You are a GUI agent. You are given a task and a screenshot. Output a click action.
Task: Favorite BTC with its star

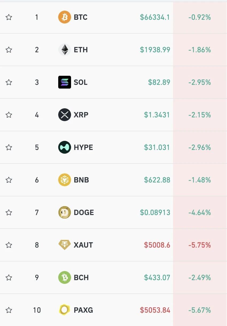click(x=9, y=17)
